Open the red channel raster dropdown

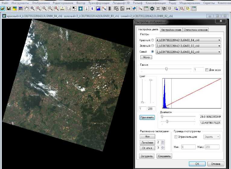click(x=219, y=40)
